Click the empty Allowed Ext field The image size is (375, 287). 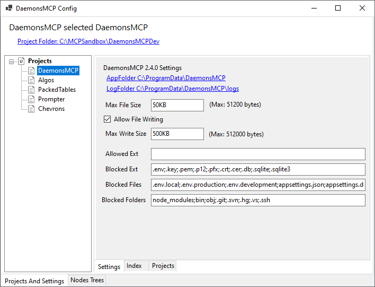point(258,154)
